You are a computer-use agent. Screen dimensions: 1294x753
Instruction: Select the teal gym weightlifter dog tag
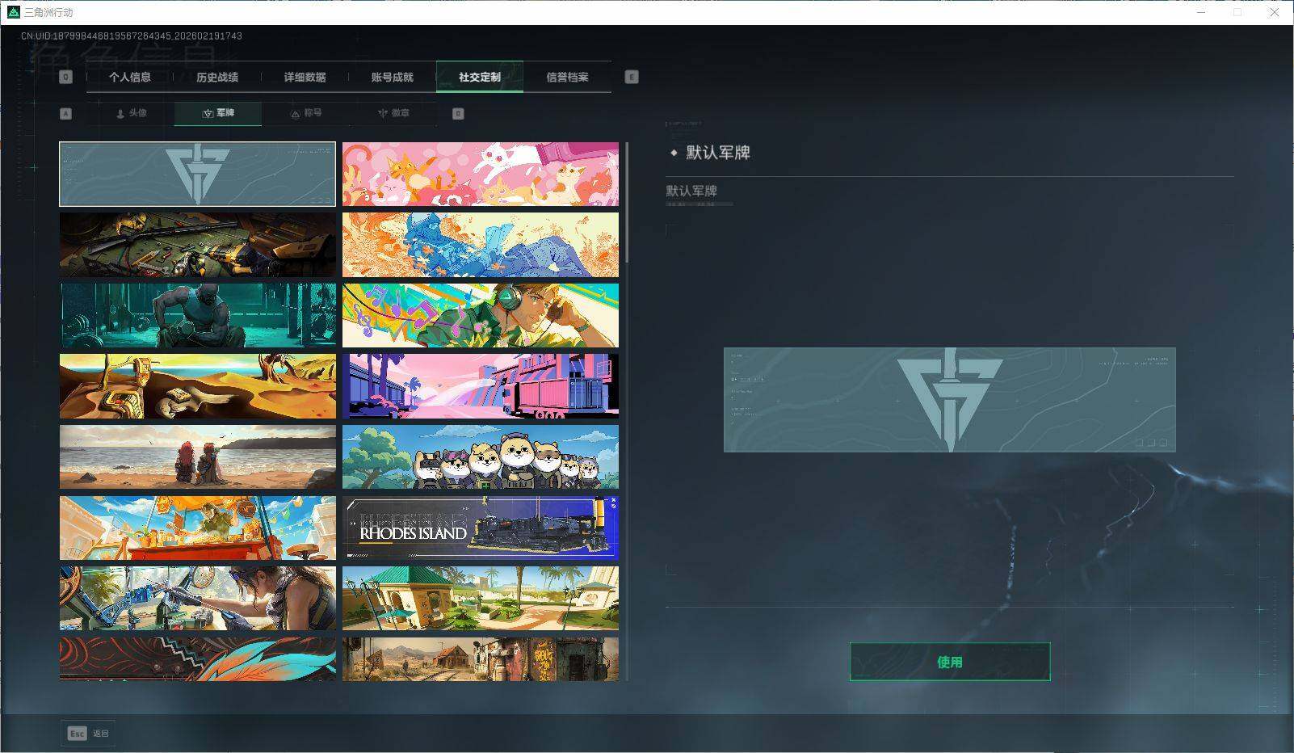[x=198, y=315]
